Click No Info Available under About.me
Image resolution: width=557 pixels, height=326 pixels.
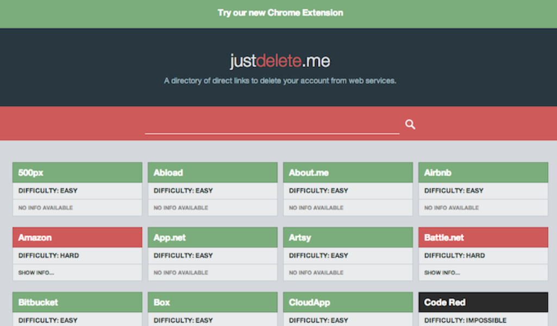coord(316,208)
